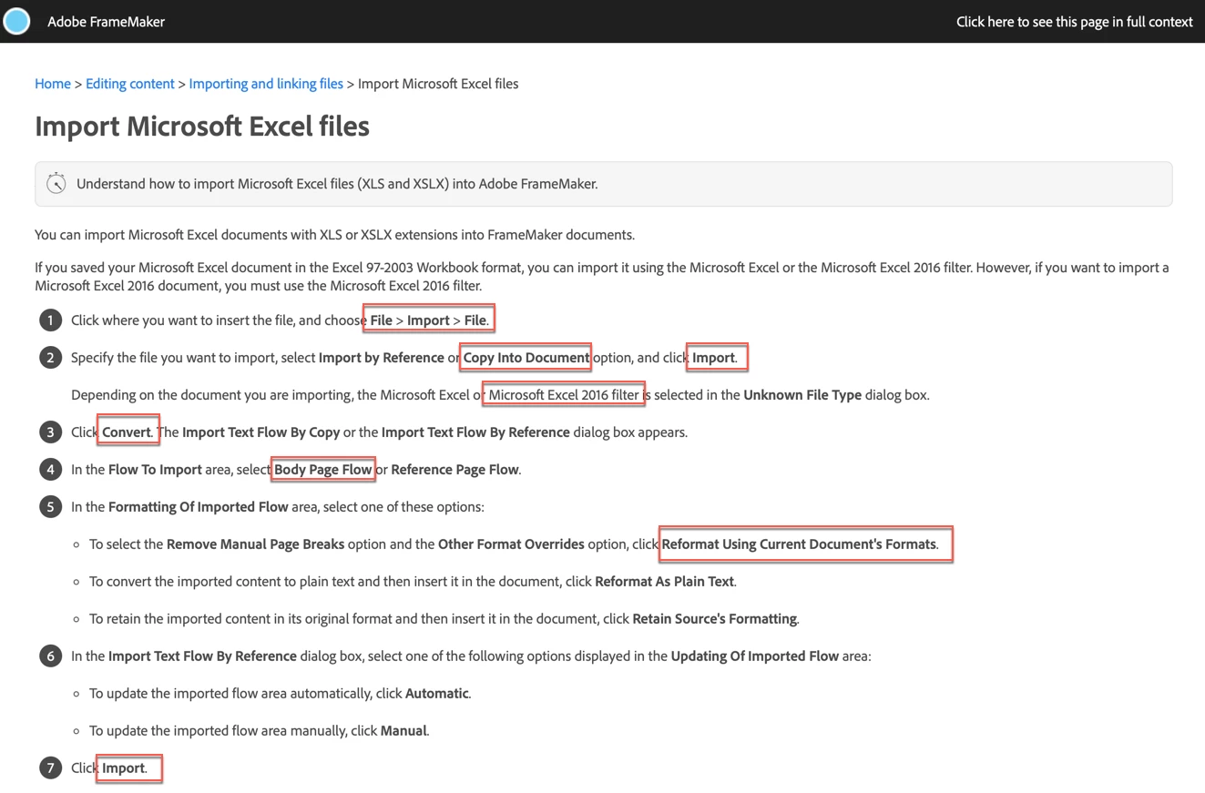1205x793 pixels.
Task: Click the bold 'Automatic' word
Action: [x=437, y=694]
